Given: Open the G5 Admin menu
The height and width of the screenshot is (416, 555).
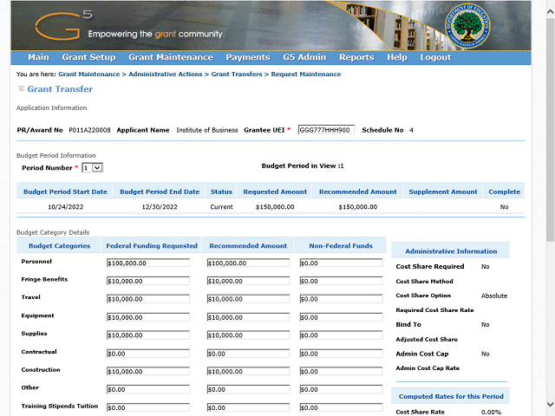Looking at the screenshot, I should click(304, 58).
